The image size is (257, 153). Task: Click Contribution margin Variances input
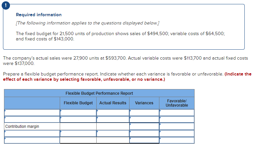(x=144, y=127)
